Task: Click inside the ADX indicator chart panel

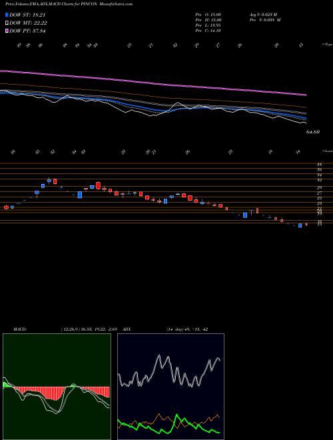Action: click(x=170, y=387)
